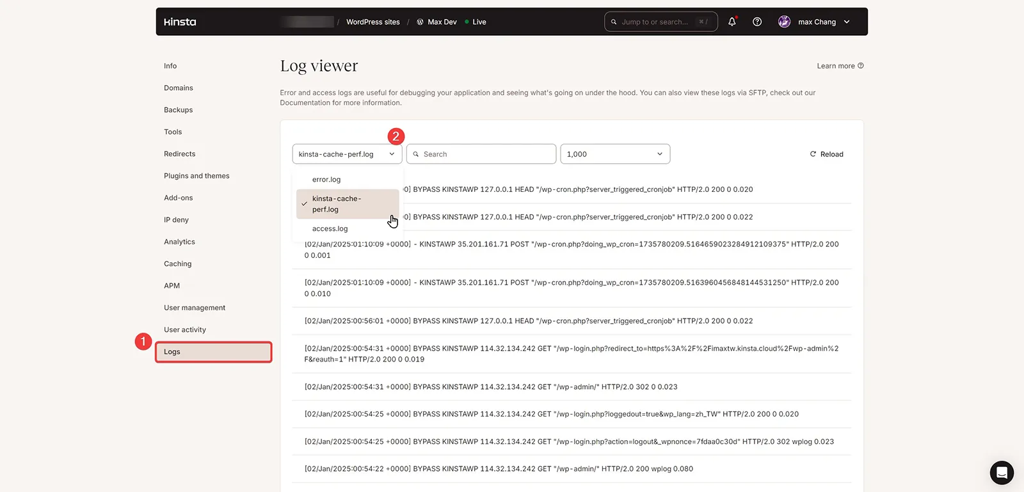The image size is (1024, 492).
Task: Open Plugins and themes in sidebar
Action: tap(196, 176)
